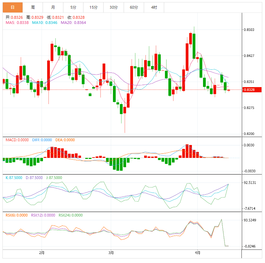Click the MA5: 0.8338 legend
265x263 pixels.
tap(17, 23)
